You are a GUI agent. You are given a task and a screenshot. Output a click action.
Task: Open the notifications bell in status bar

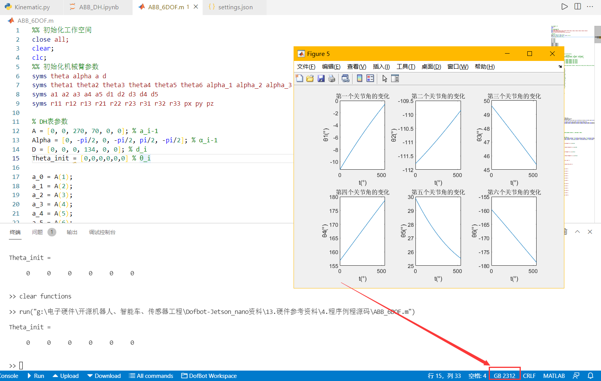click(x=591, y=375)
